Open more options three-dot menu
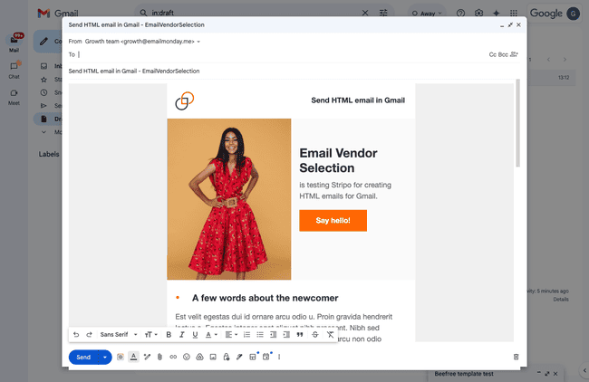 click(279, 357)
